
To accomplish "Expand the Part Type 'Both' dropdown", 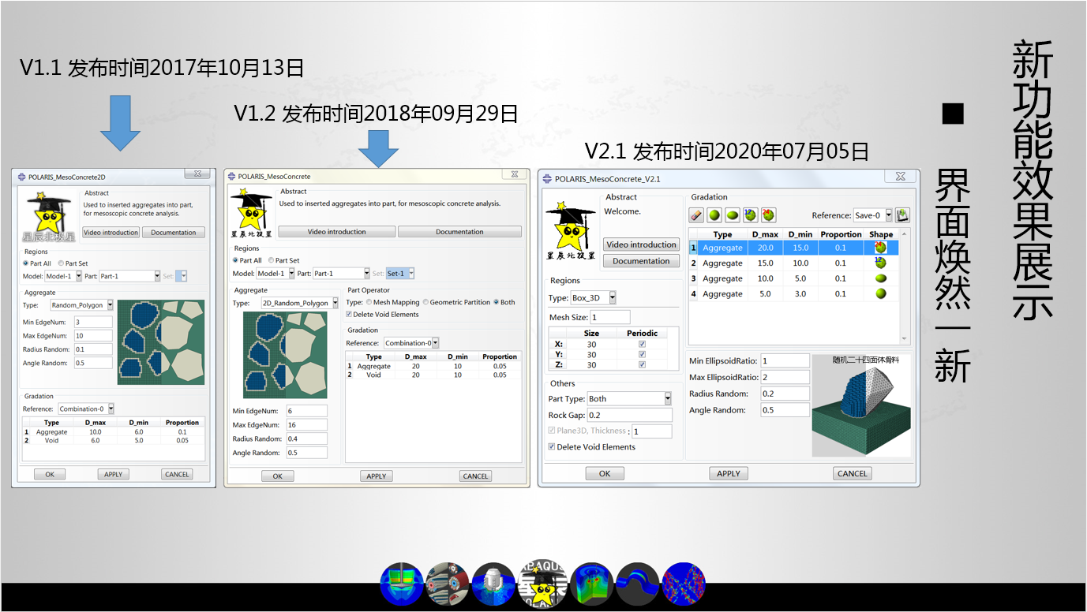I will (x=668, y=399).
